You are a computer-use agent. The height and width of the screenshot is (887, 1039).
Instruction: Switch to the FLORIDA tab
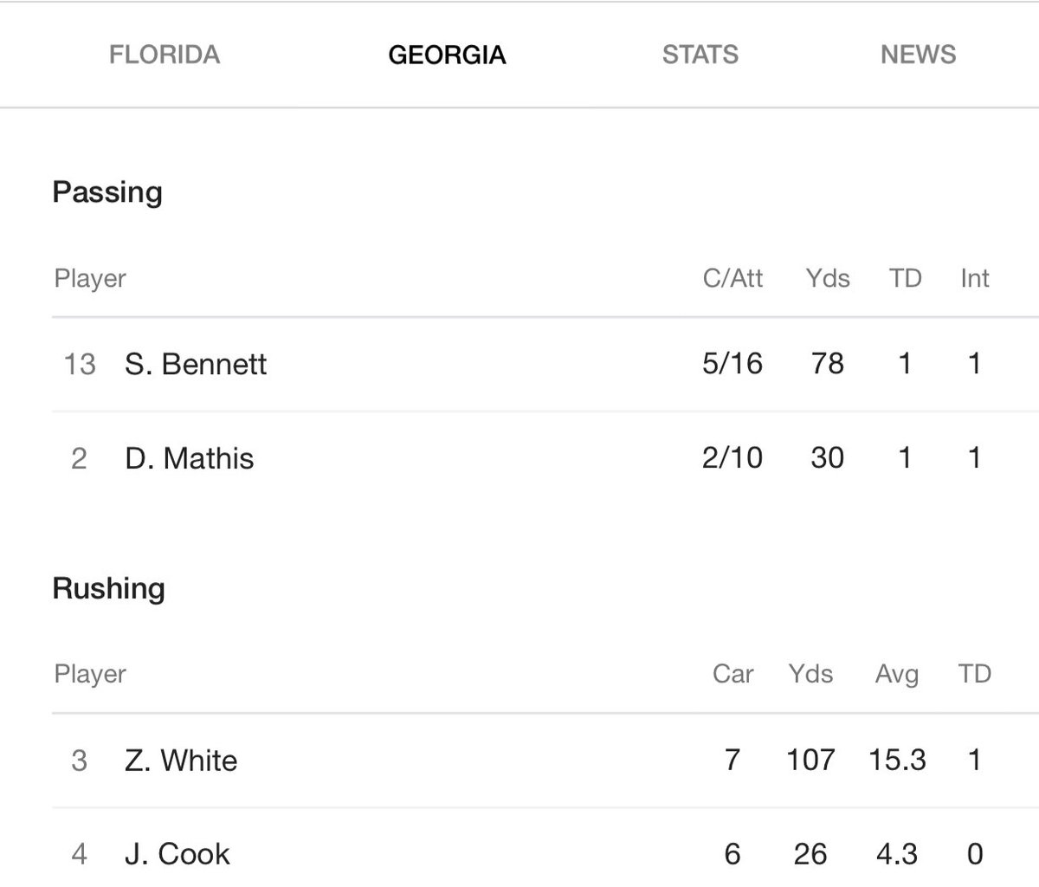[165, 55]
